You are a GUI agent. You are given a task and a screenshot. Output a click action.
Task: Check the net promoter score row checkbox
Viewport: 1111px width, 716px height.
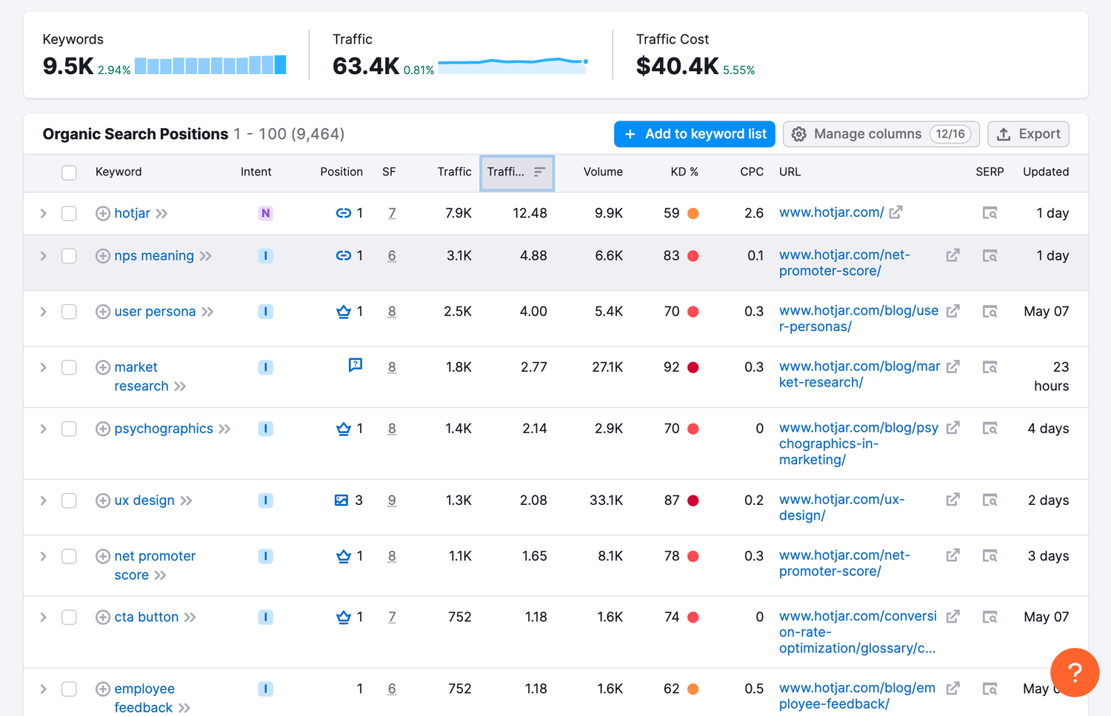(69, 556)
